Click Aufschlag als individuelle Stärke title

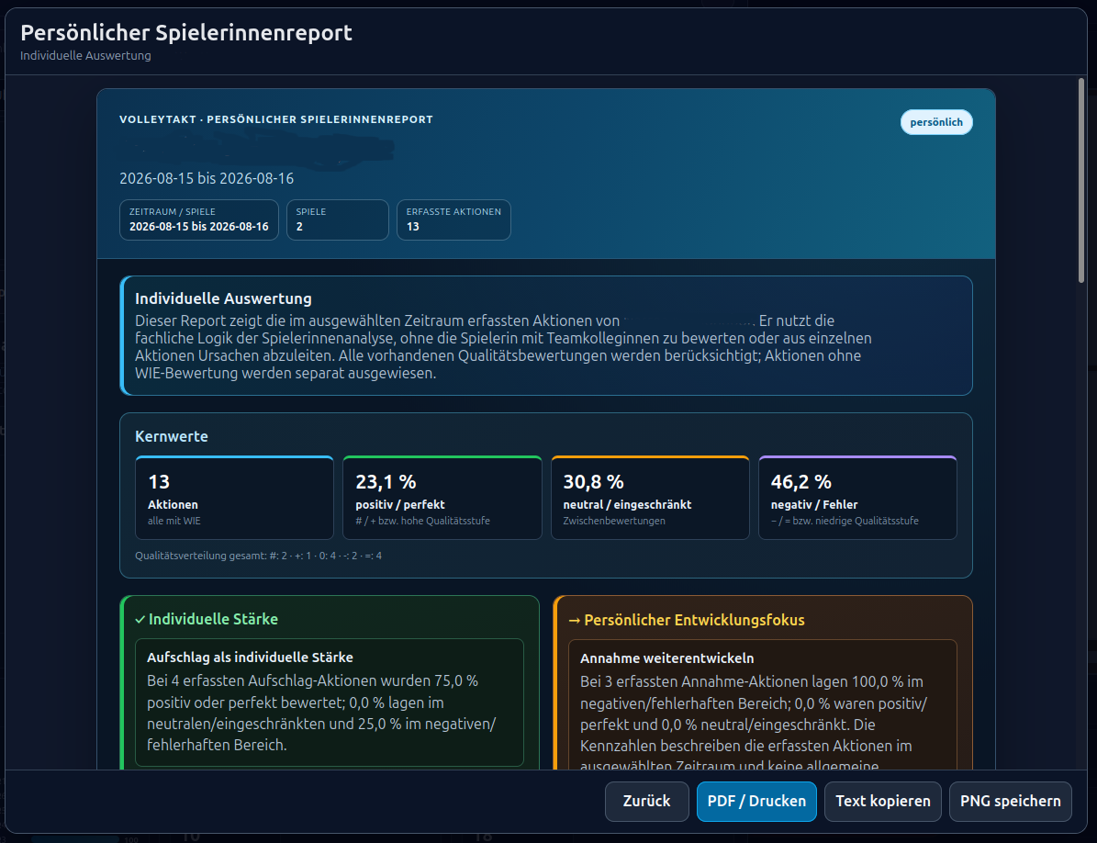coord(250,657)
